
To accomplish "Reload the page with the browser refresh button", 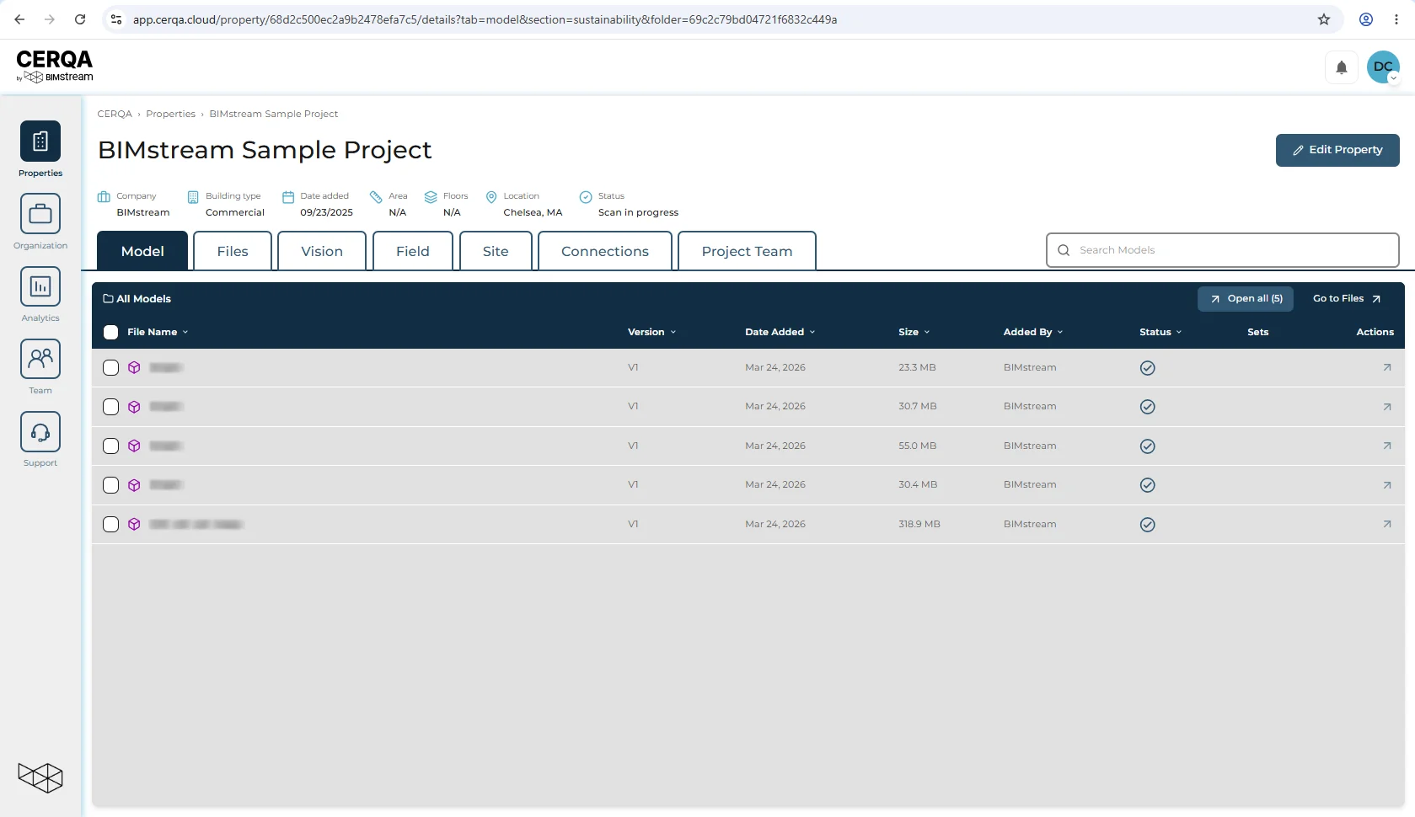I will (x=80, y=19).
